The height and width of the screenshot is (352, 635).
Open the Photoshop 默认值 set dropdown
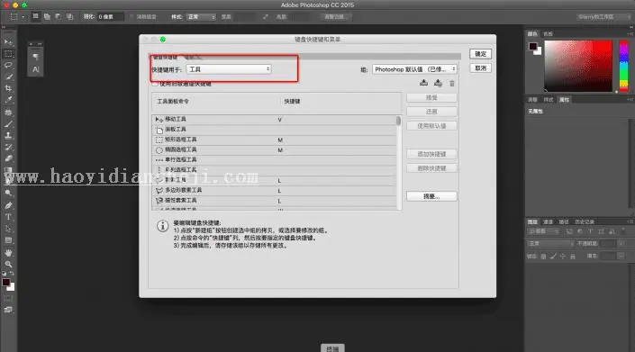coord(414,69)
